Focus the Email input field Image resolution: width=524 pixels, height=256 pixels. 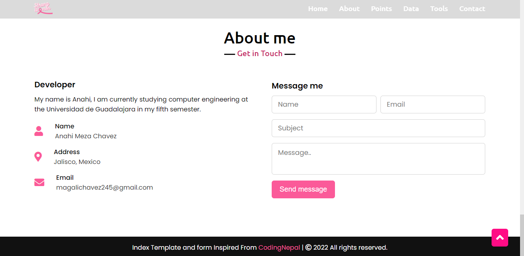(432, 104)
